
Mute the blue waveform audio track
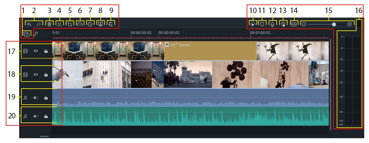coord(36,98)
